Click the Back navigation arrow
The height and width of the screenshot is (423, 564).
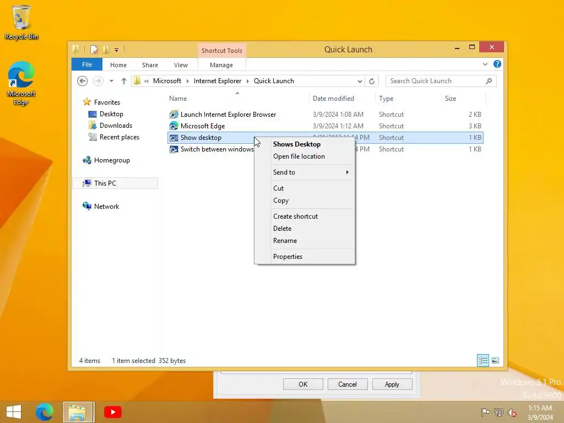pos(83,81)
